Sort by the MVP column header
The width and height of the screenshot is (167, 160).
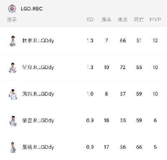coord(155,20)
